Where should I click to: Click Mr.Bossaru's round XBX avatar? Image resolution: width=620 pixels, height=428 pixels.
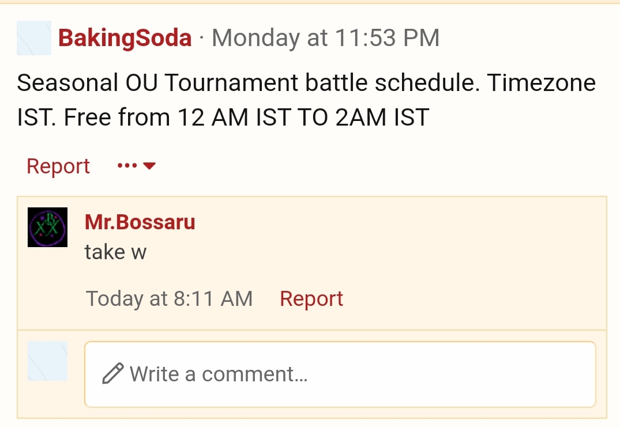click(47, 227)
